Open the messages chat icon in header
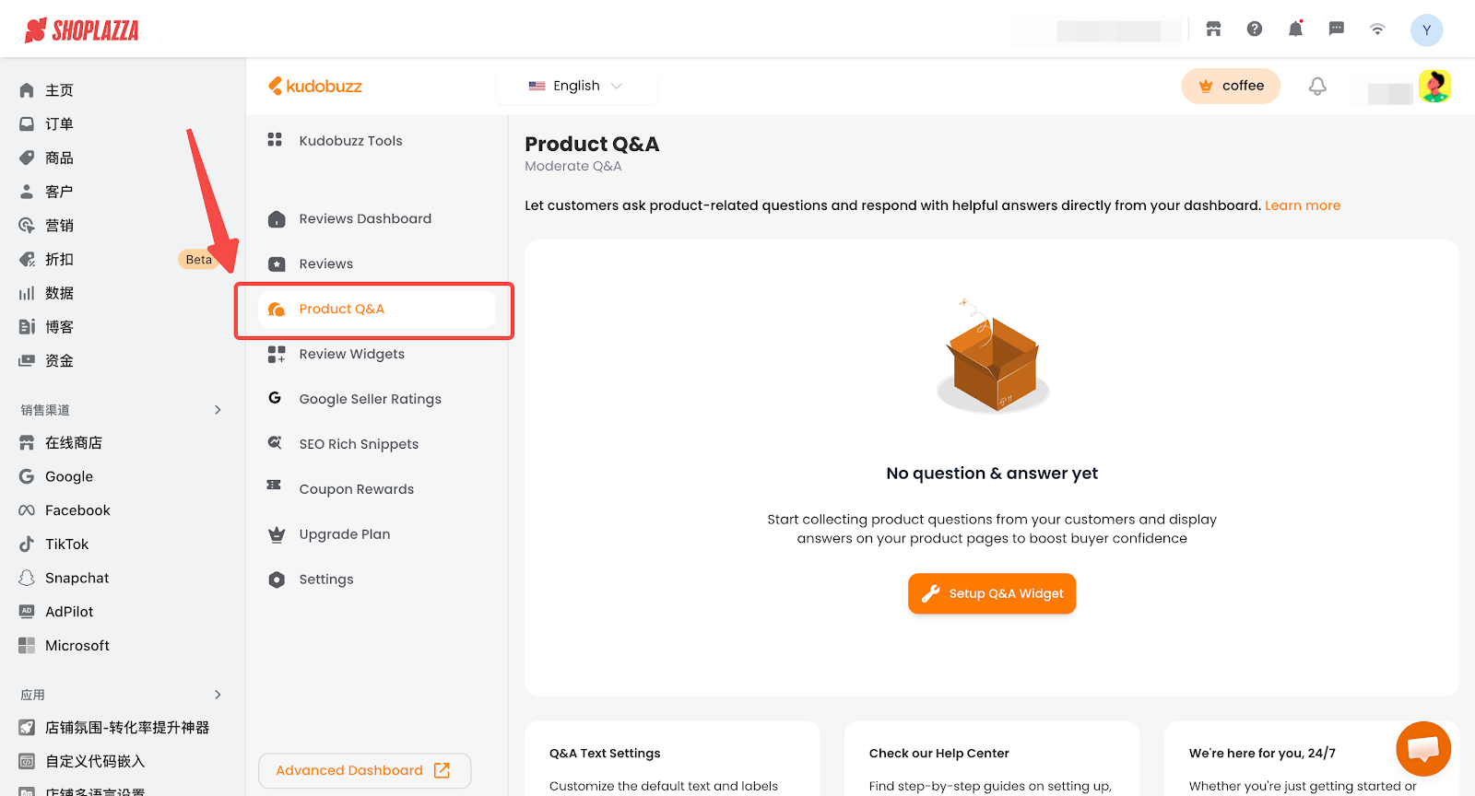The height and width of the screenshot is (796, 1475). point(1337,29)
